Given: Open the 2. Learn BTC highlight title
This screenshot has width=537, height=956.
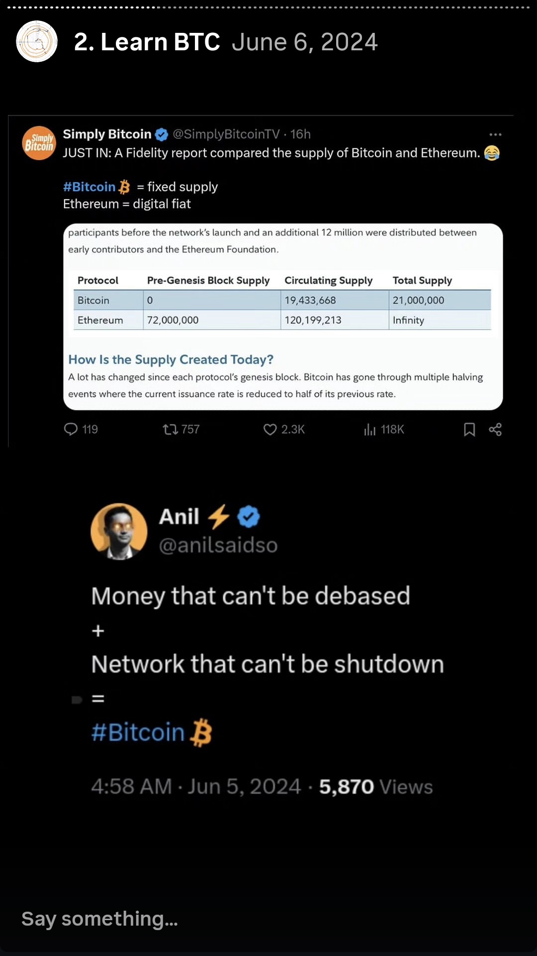Looking at the screenshot, I should pyautogui.click(x=147, y=42).
